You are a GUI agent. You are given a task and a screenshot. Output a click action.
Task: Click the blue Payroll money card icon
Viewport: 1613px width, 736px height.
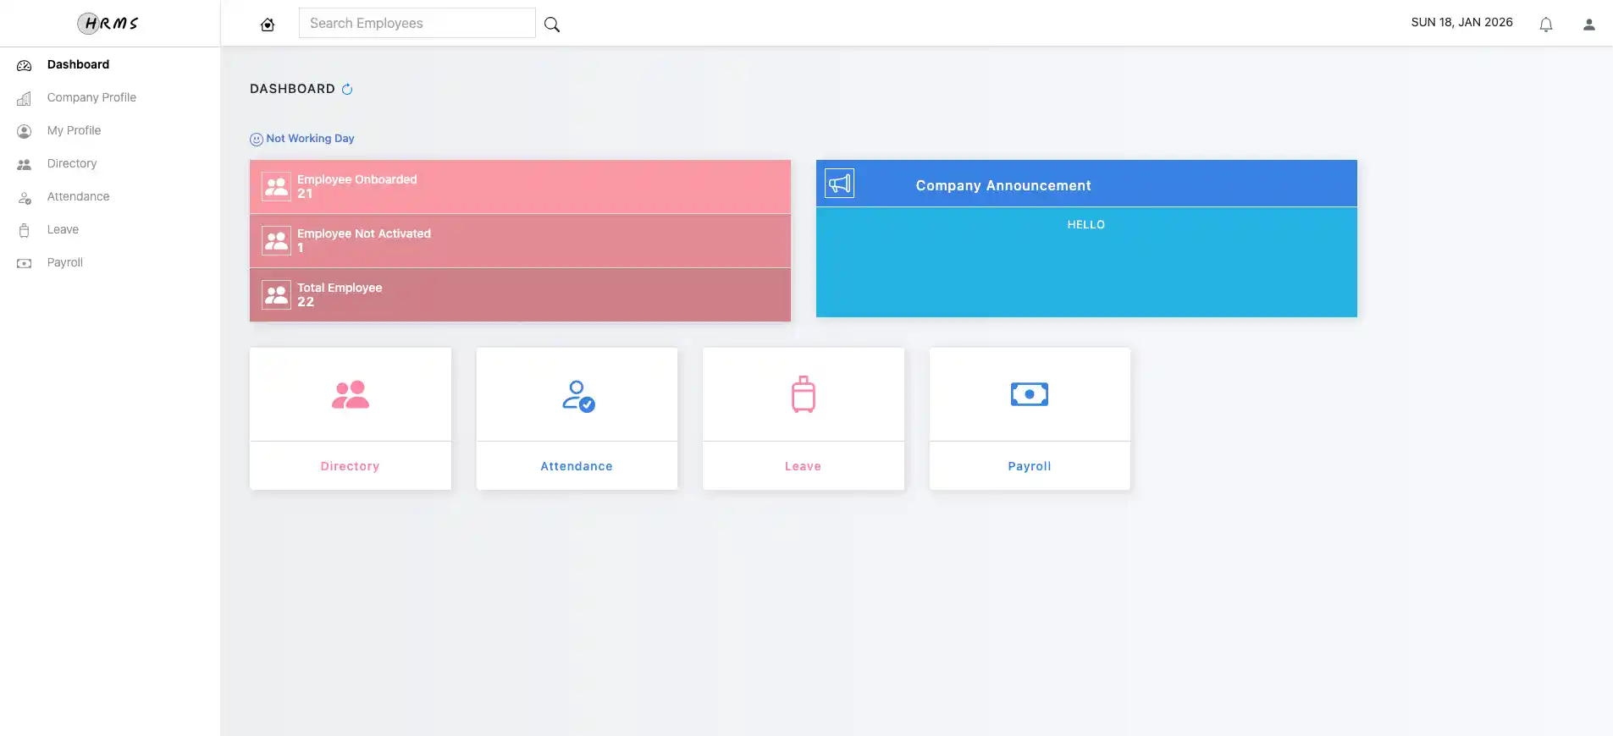point(1030,394)
